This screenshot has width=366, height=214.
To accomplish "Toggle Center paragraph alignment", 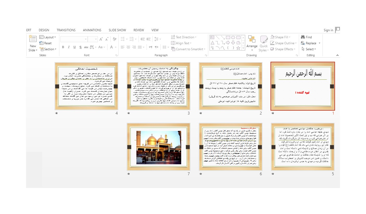I will click(128, 47).
